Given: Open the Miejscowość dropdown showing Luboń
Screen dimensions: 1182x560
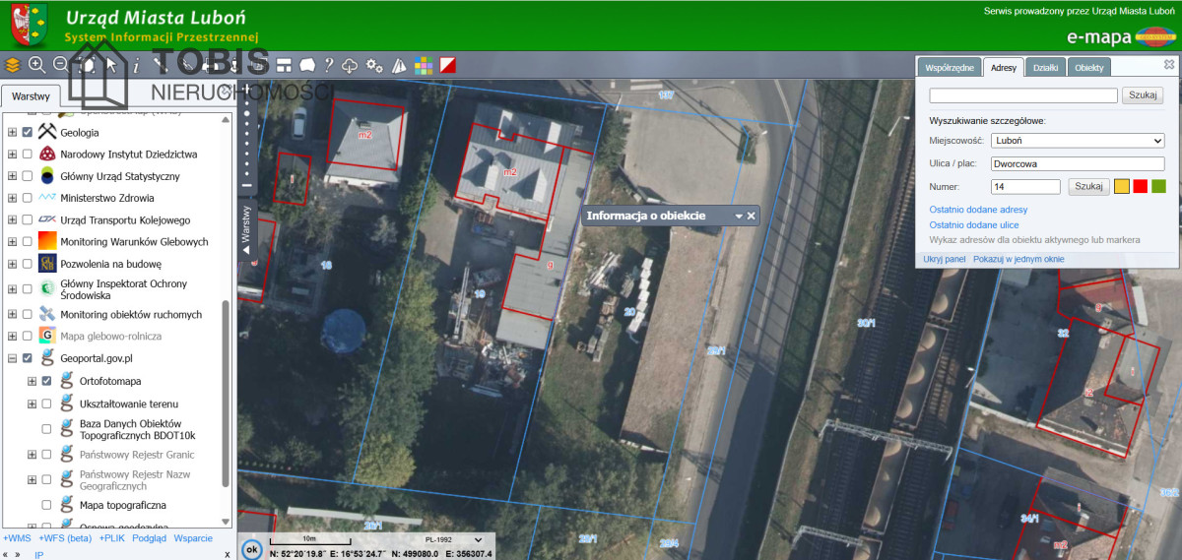Looking at the screenshot, I should click(1078, 141).
